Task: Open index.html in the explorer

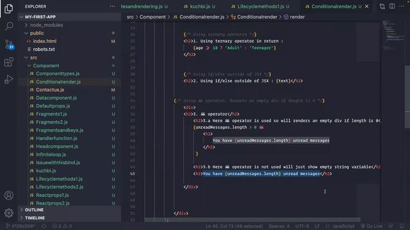Action: [x=70, y=41]
